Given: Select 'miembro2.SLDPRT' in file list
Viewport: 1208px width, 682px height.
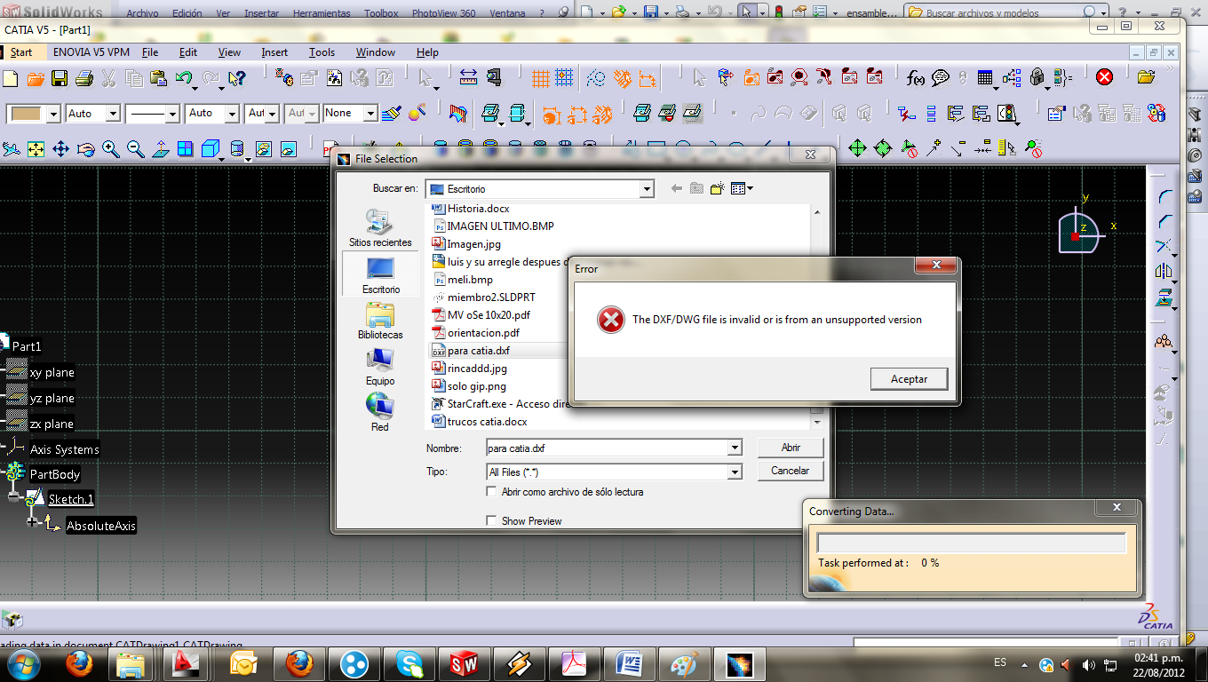Looking at the screenshot, I should click(x=491, y=297).
